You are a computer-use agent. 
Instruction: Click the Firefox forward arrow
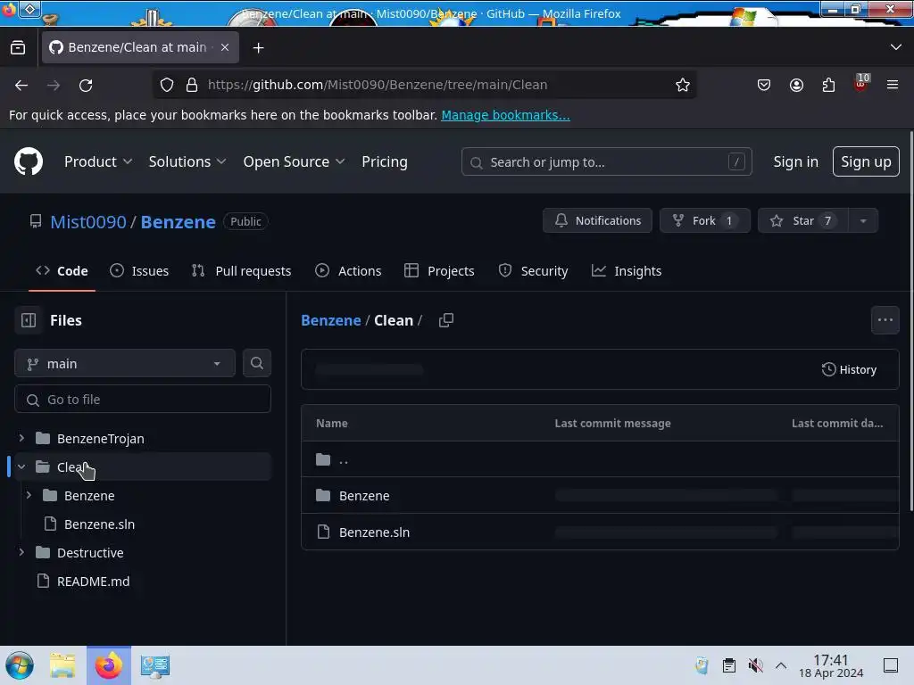tap(54, 85)
